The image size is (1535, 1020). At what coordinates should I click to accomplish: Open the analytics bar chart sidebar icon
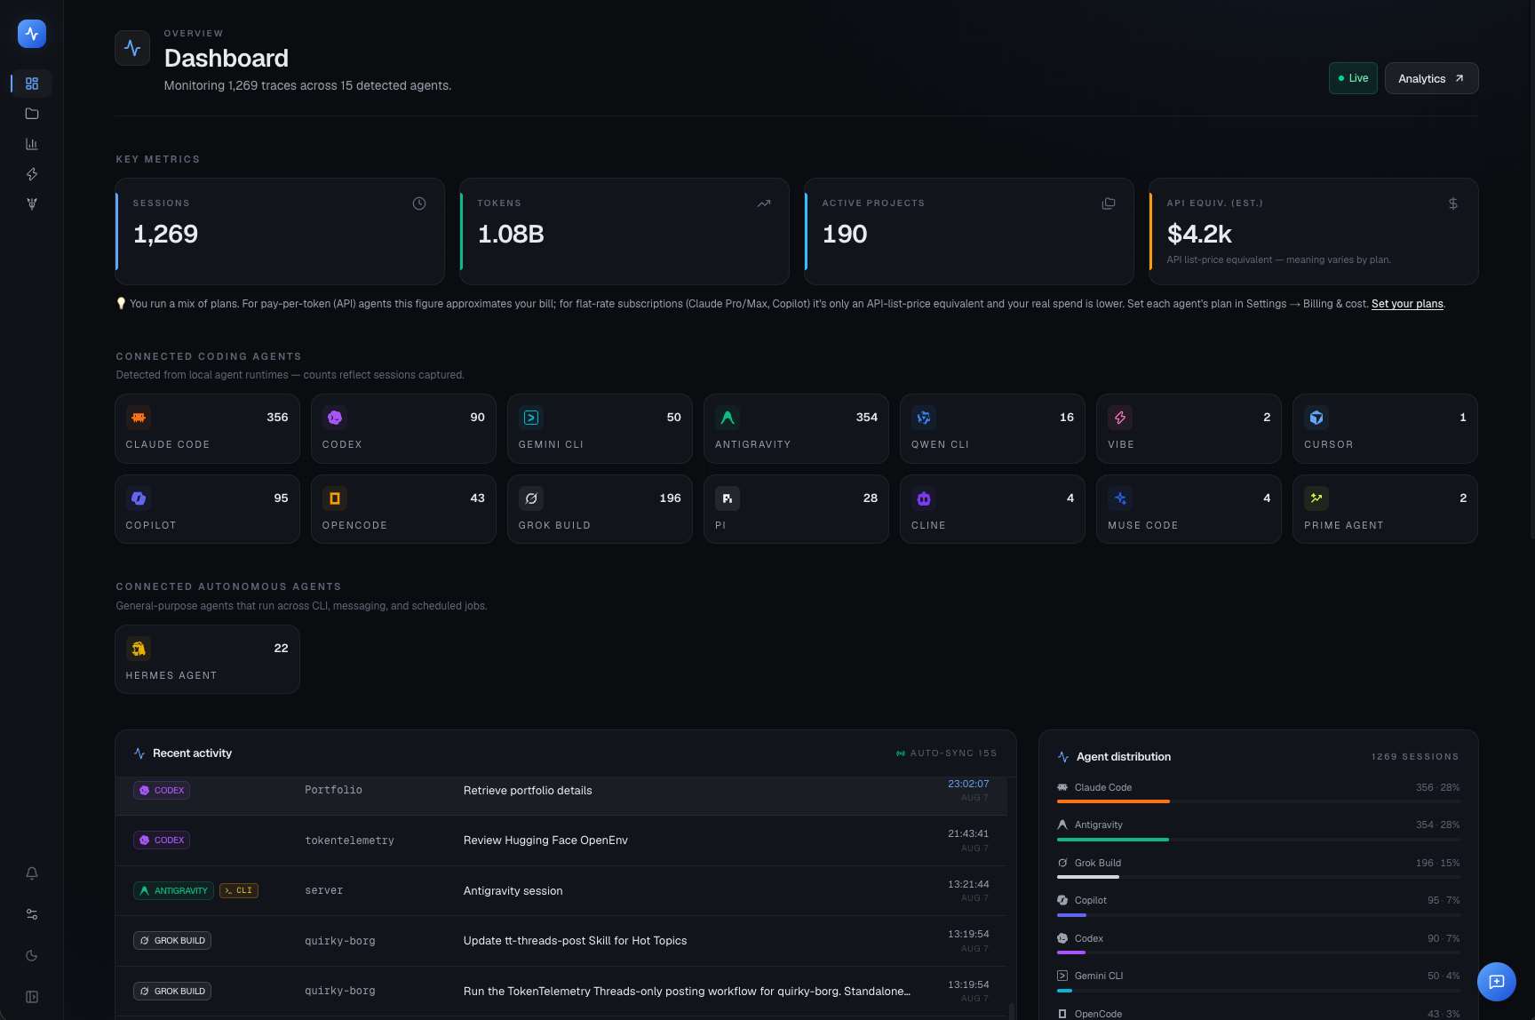[x=32, y=144]
